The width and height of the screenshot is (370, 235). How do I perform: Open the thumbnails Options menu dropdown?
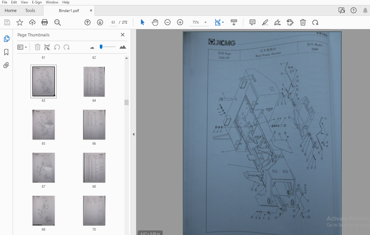point(22,47)
